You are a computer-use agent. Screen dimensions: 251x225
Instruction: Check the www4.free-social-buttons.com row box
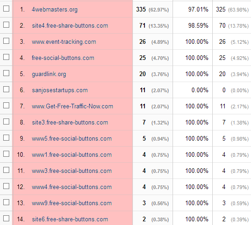(x=6, y=186)
